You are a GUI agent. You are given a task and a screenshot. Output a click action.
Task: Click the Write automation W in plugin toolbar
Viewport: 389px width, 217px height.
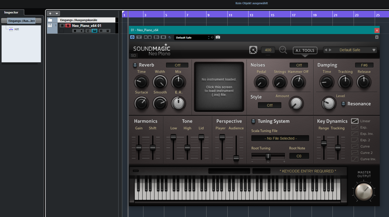click(150, 37)
